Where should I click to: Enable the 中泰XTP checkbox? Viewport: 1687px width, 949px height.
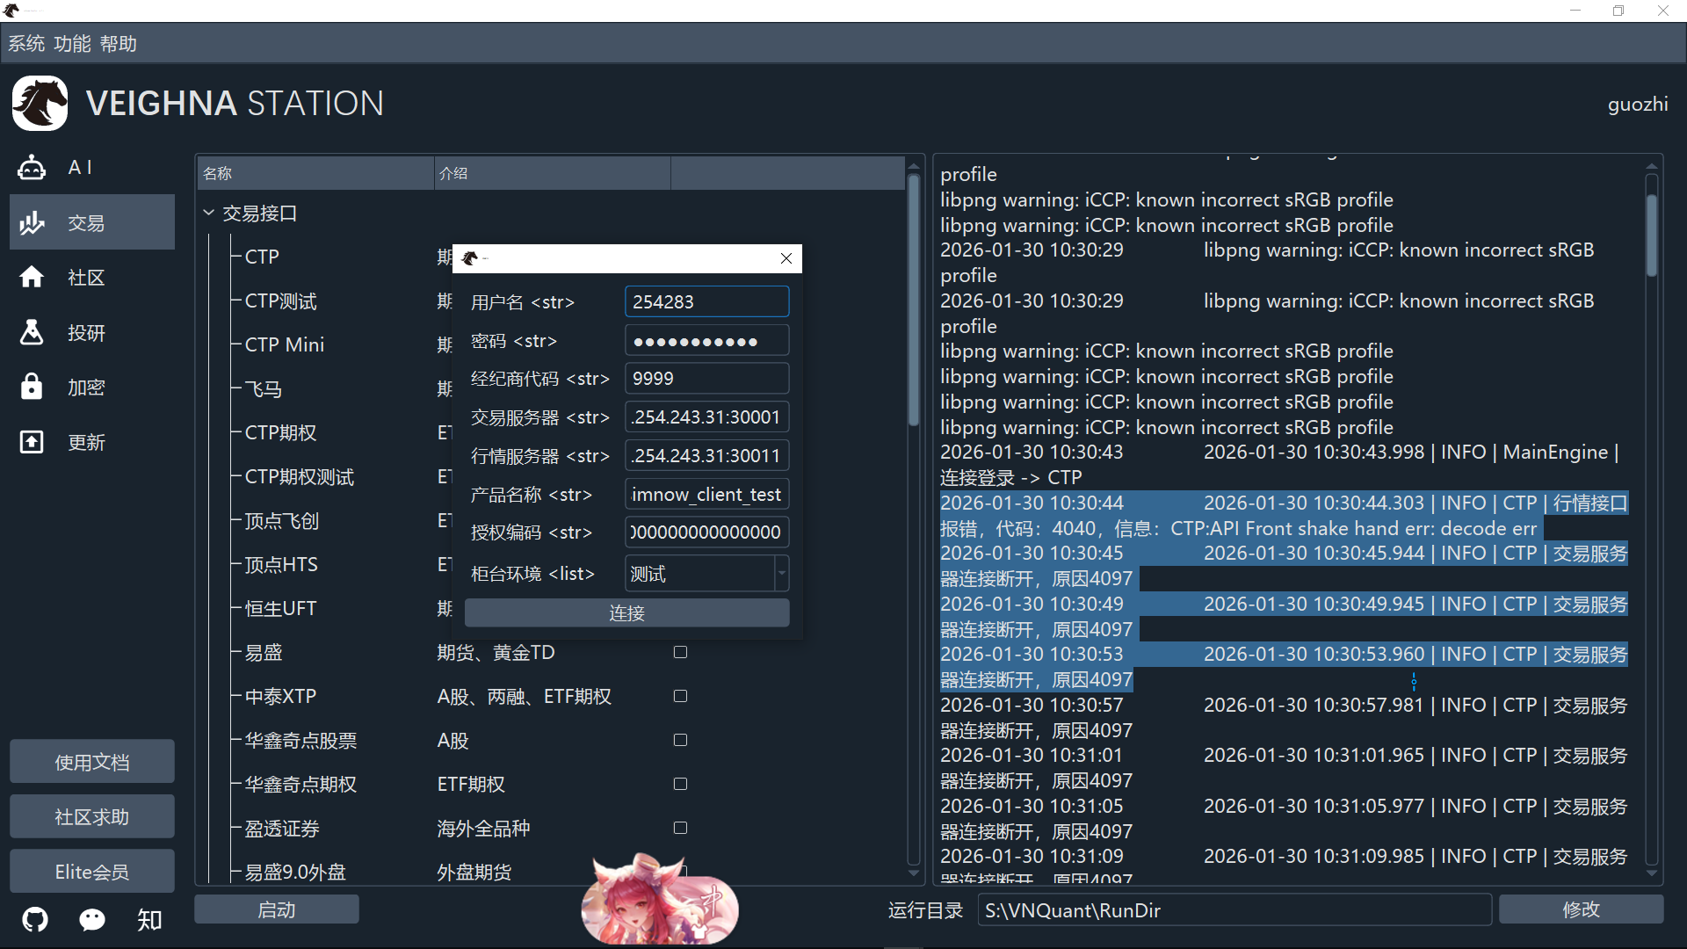tap(680, 696)
